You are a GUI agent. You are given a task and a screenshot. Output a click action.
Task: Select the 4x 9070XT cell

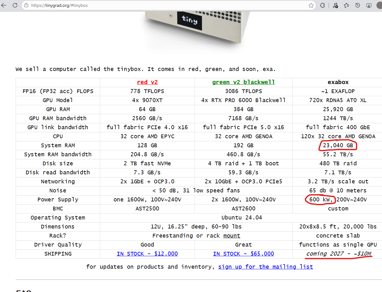(x=147, y=100)
